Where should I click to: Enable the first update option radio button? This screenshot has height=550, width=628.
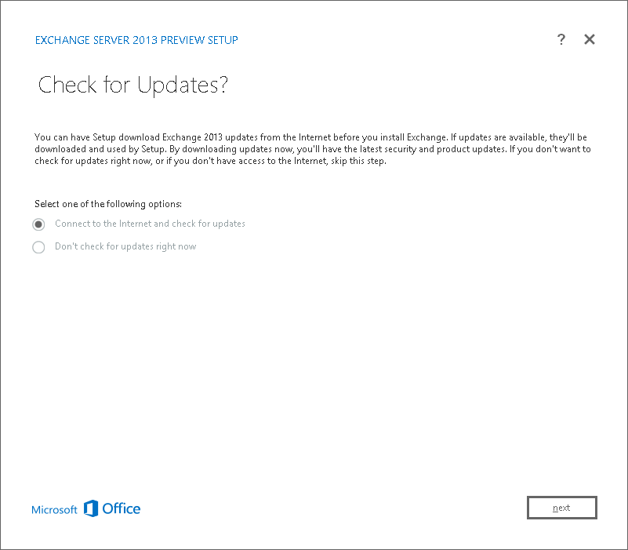[38, 224]
